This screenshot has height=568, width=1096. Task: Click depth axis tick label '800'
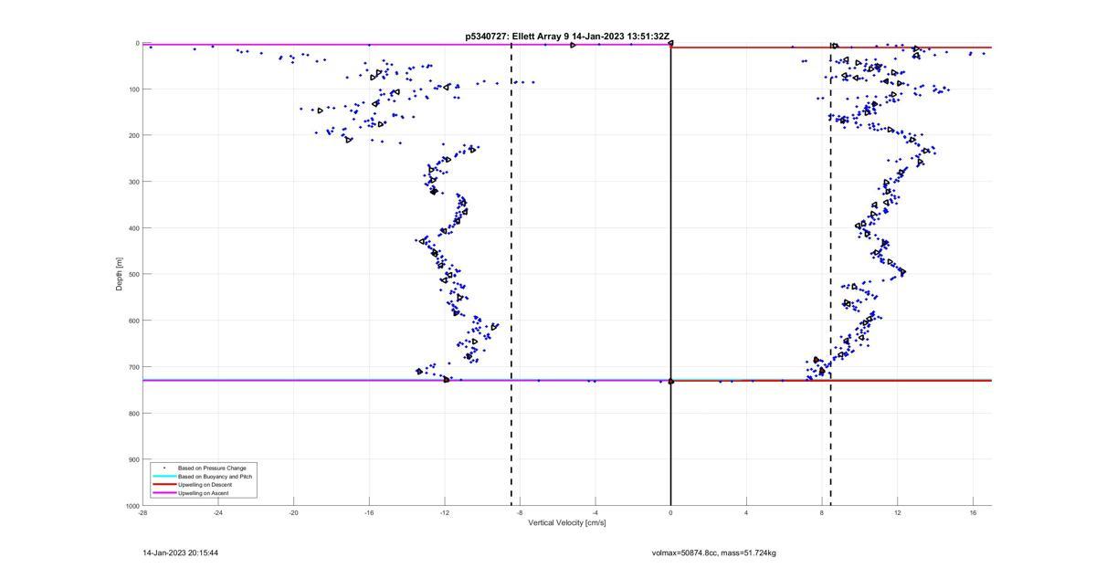[x=133, y=414]
